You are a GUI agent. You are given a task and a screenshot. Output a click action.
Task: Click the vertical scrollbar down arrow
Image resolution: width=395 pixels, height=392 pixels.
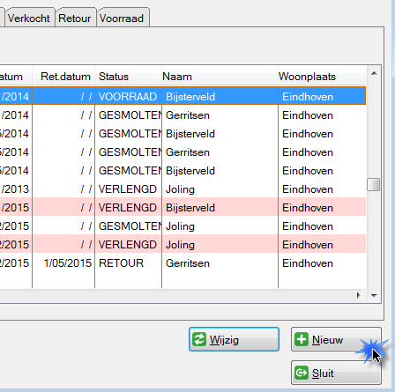click(374, 295)
